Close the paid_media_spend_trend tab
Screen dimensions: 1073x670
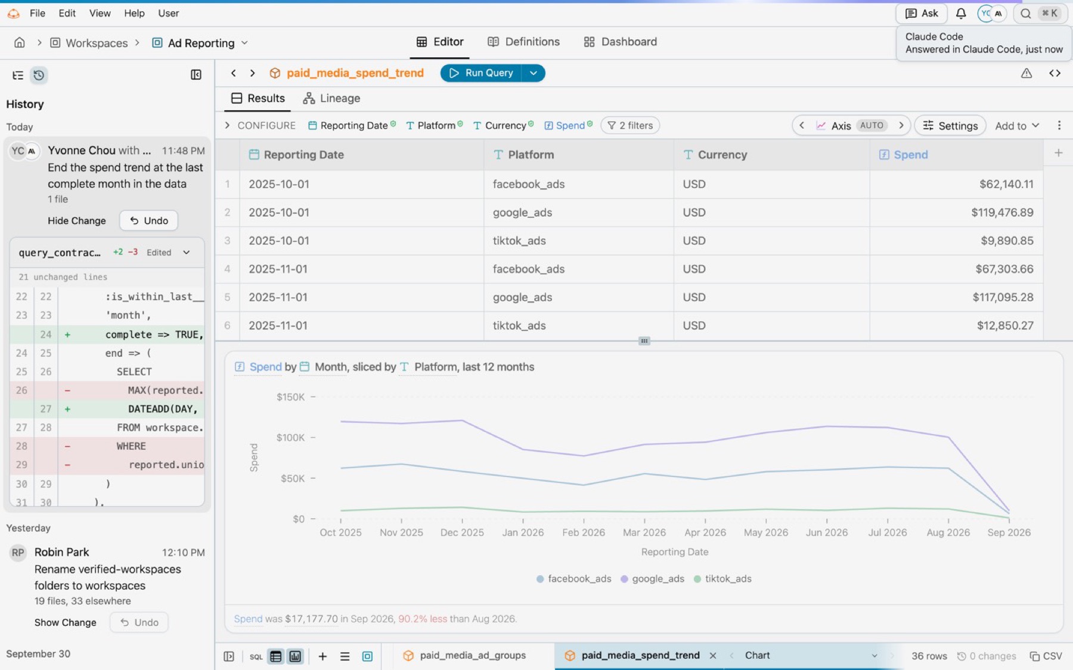tap(713, 655)
